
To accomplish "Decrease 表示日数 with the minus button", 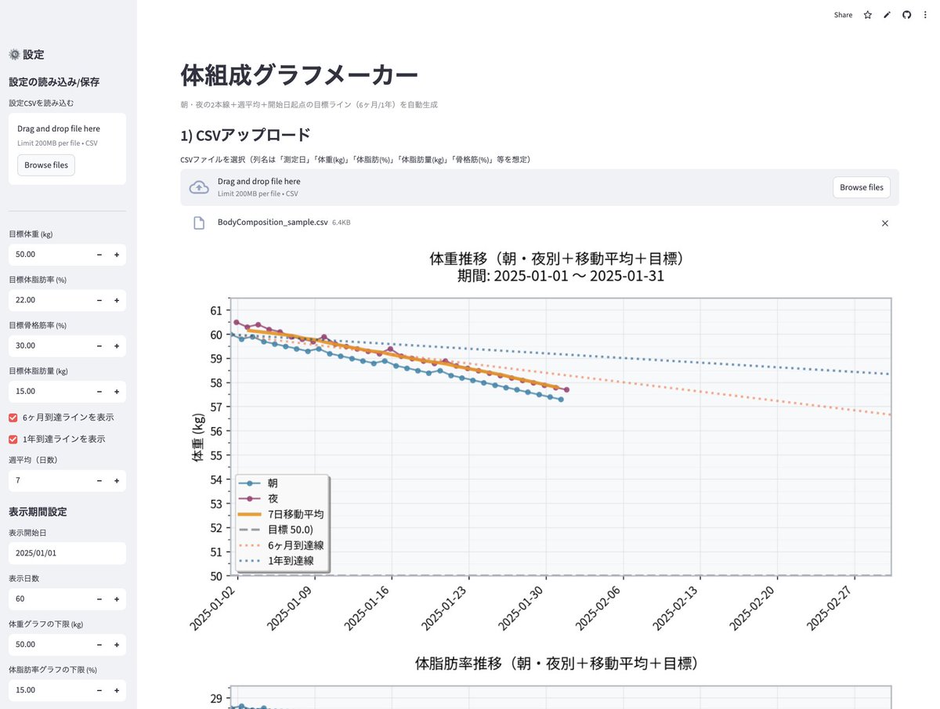I will 99,599.
